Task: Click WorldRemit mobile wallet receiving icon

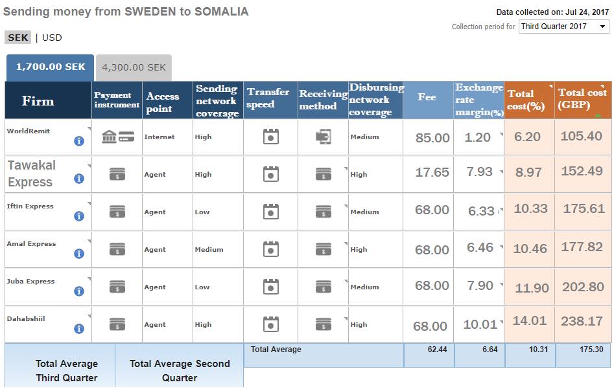Action: 323,137
